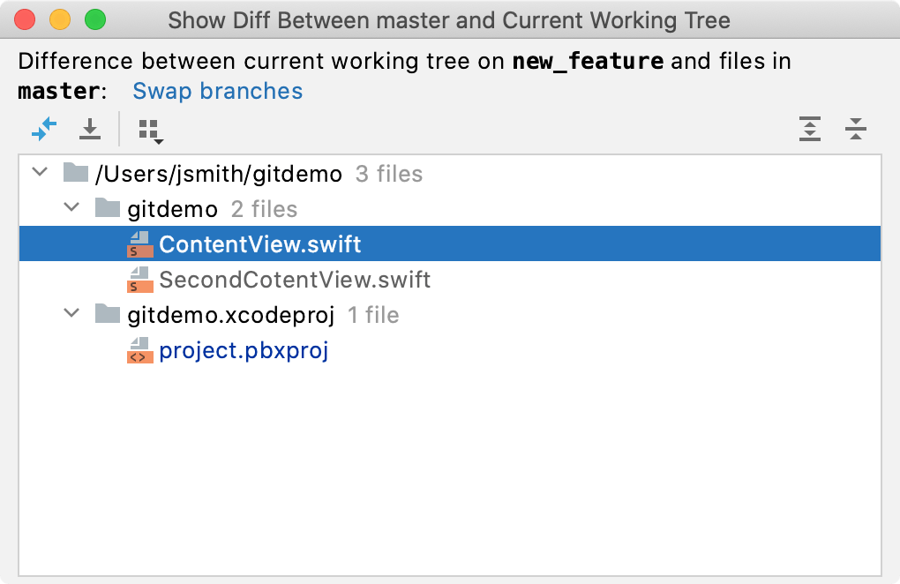Click the SecondCotentView.swift swift icon
Screen dimensions: 900x584
(x=139, y=280)
